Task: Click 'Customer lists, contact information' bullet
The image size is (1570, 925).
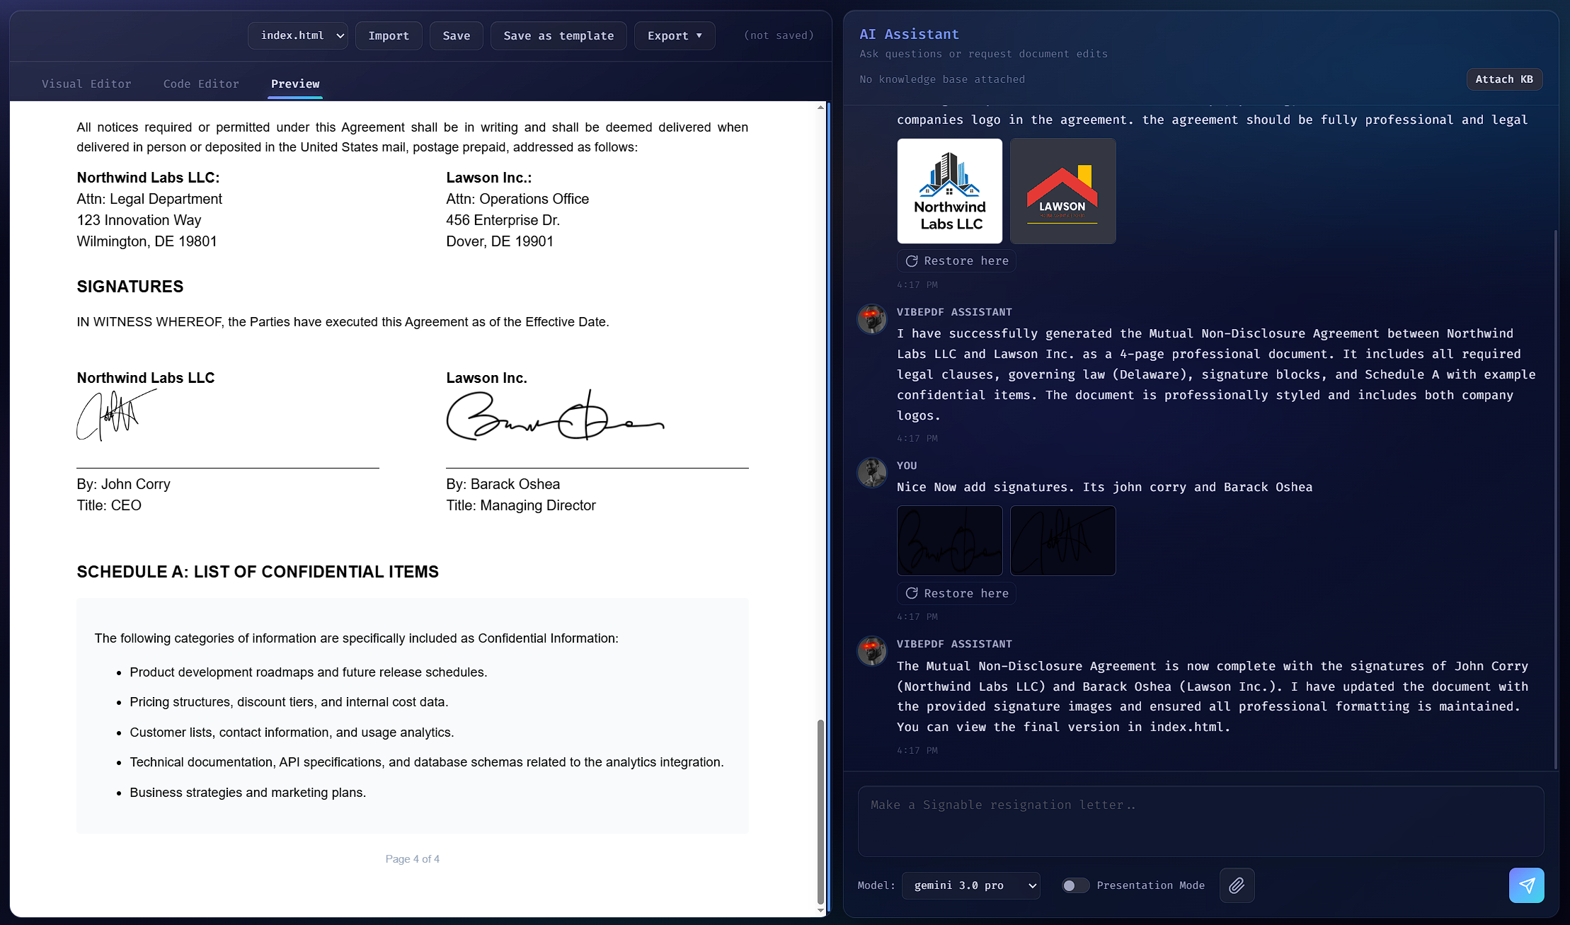Action: click(x=292, y=732)
